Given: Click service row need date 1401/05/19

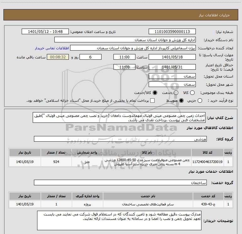Looking at the screenshot, I should 25,204.
